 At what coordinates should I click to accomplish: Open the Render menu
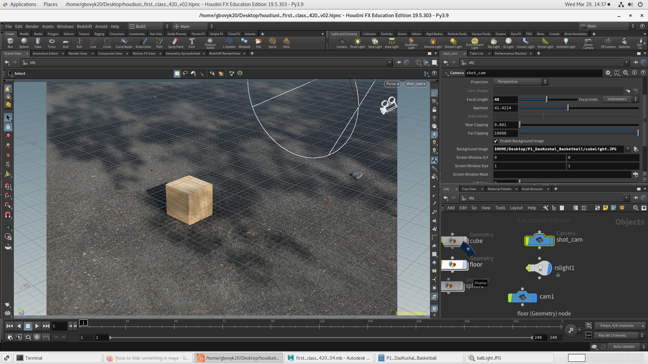[32, 26]
